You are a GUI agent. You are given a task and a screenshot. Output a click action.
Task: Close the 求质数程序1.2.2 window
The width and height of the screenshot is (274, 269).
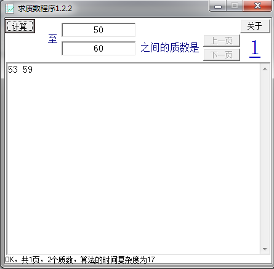(257, 6)
